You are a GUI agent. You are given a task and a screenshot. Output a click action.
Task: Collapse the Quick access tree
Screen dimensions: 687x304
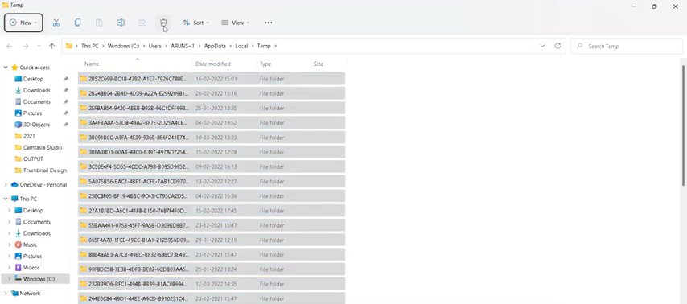coord(6,68)
